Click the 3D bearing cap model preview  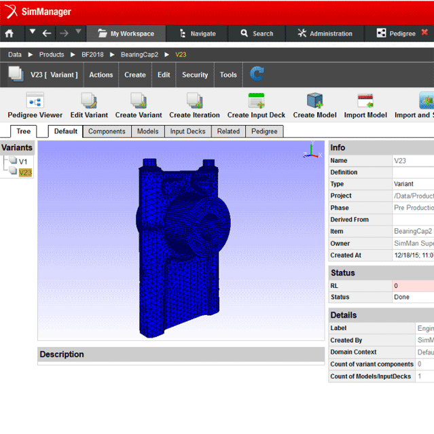pyautogui.click(x=183, y=248)
